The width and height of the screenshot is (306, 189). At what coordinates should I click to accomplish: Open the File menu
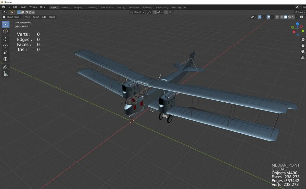(9, 7)
